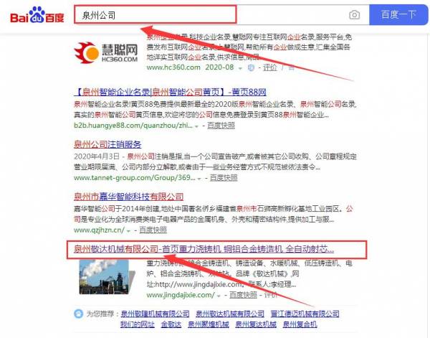Click the factory thumbnail image
Viewport: 430px width, 338px height.
tap(104, 277)
